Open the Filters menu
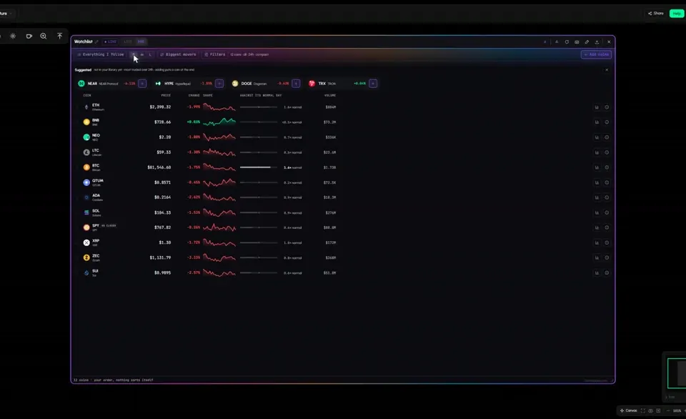 pos(215,54)
